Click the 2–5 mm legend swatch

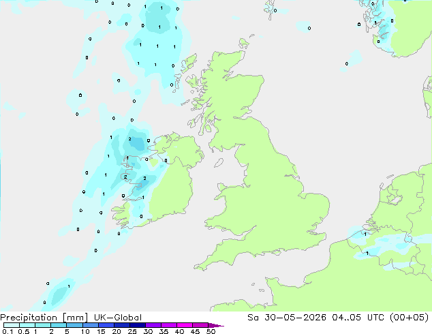[x=59, y=325]
